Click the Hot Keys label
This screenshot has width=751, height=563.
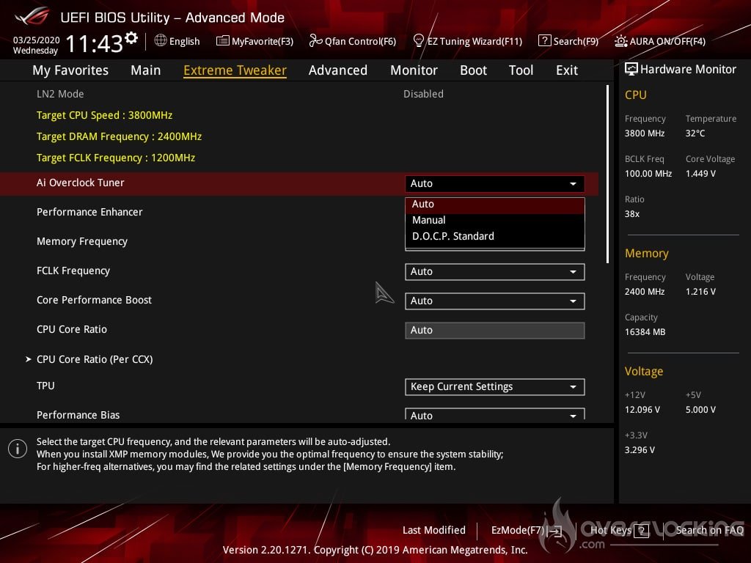click(611, 530)
